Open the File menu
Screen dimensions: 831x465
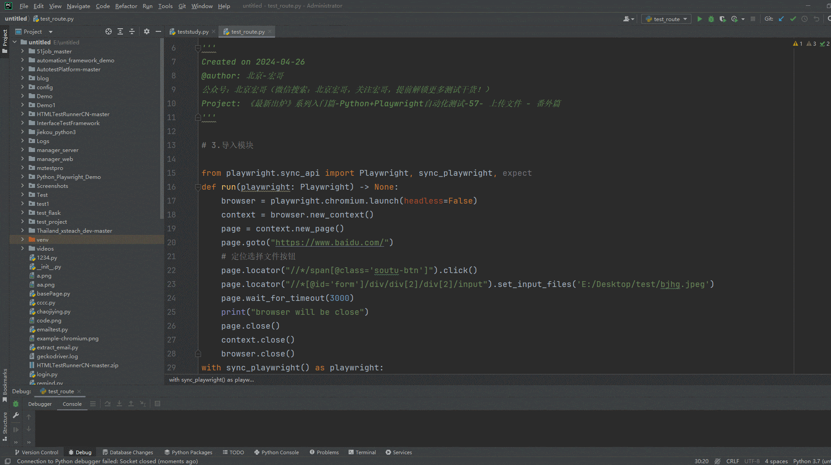click(x=24, y=6)
